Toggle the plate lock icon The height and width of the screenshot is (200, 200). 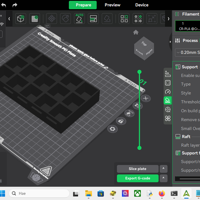pos(121,121)
